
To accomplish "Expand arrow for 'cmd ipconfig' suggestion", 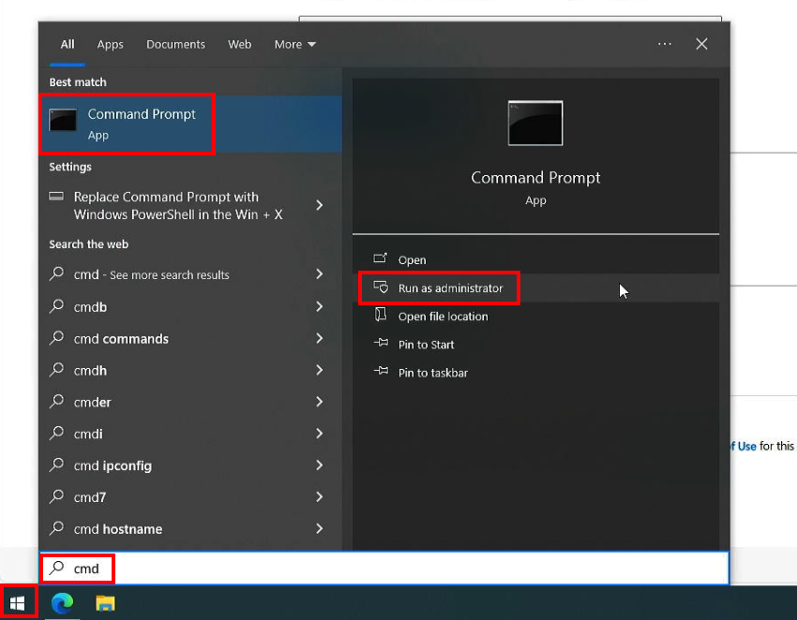I will pyautogui.click(x=319, y=465).
